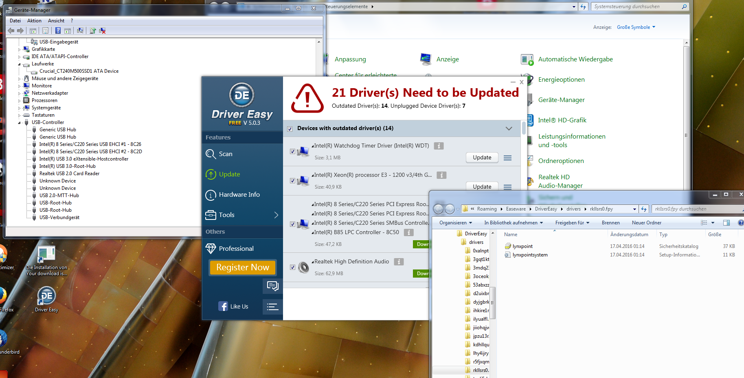The width and height of the screenshot is (744, 378).
Task: Open info icon beside Realtek High Definition Audio
Action: pyautogui.click(x=399, y=262)
